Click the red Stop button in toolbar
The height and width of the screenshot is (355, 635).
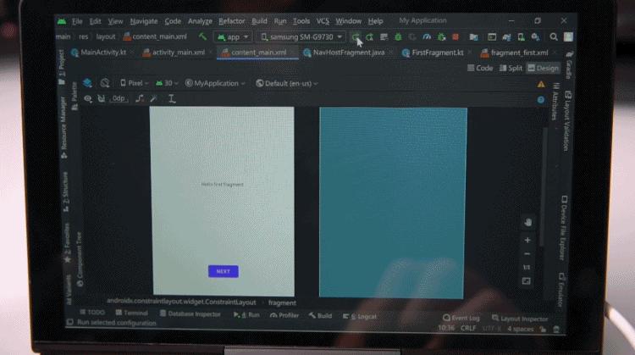456,37
